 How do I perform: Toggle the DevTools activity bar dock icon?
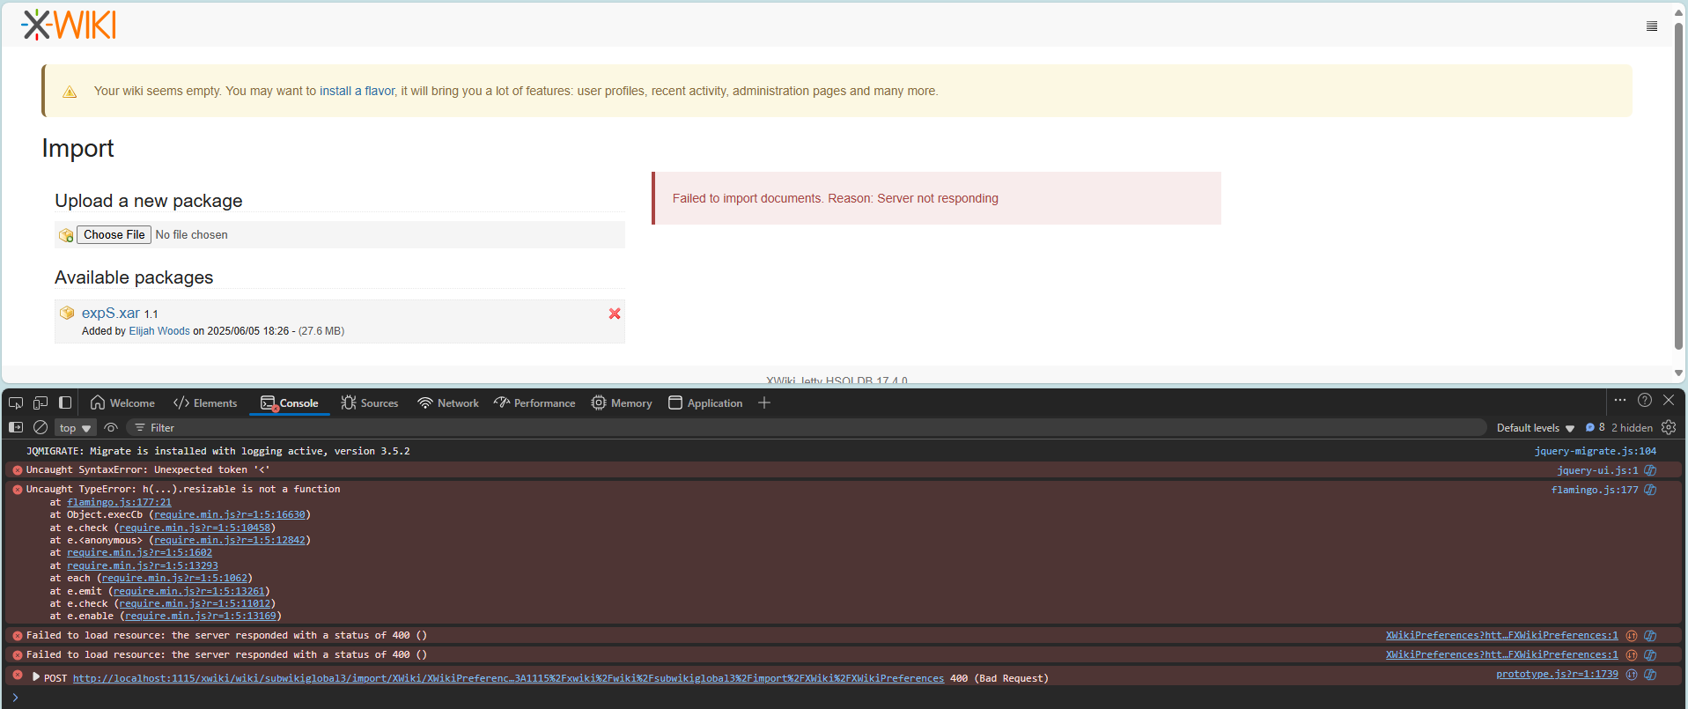coord(65,403)
